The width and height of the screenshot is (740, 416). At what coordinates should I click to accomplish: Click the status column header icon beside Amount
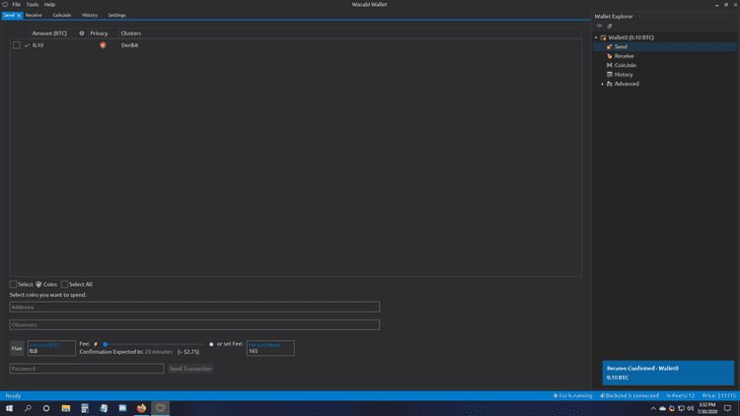82,34
